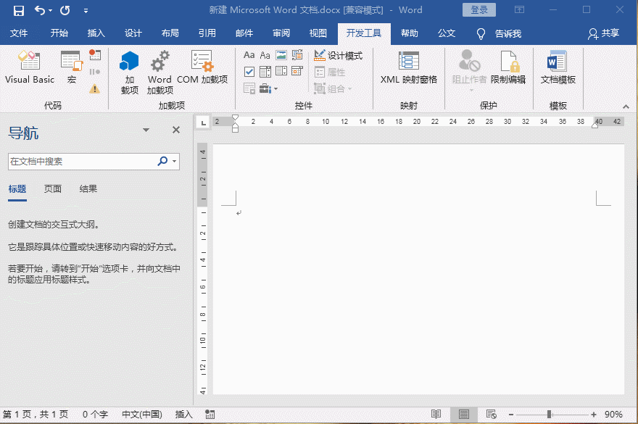Open the 组合 group dropdown
638x424 pixels.
333,88
